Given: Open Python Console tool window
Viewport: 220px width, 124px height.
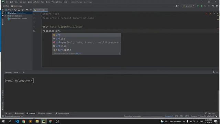Looking at the screenshot, I should pos(62,113).
